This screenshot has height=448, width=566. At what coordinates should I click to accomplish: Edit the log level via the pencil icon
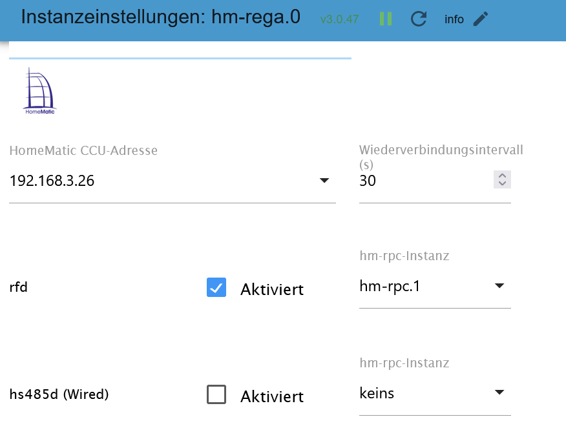pyautogui.click(x=481, y=19)
